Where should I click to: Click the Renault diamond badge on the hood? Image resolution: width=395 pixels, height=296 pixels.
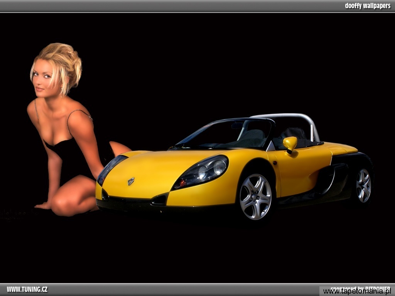tap(131, 181)
